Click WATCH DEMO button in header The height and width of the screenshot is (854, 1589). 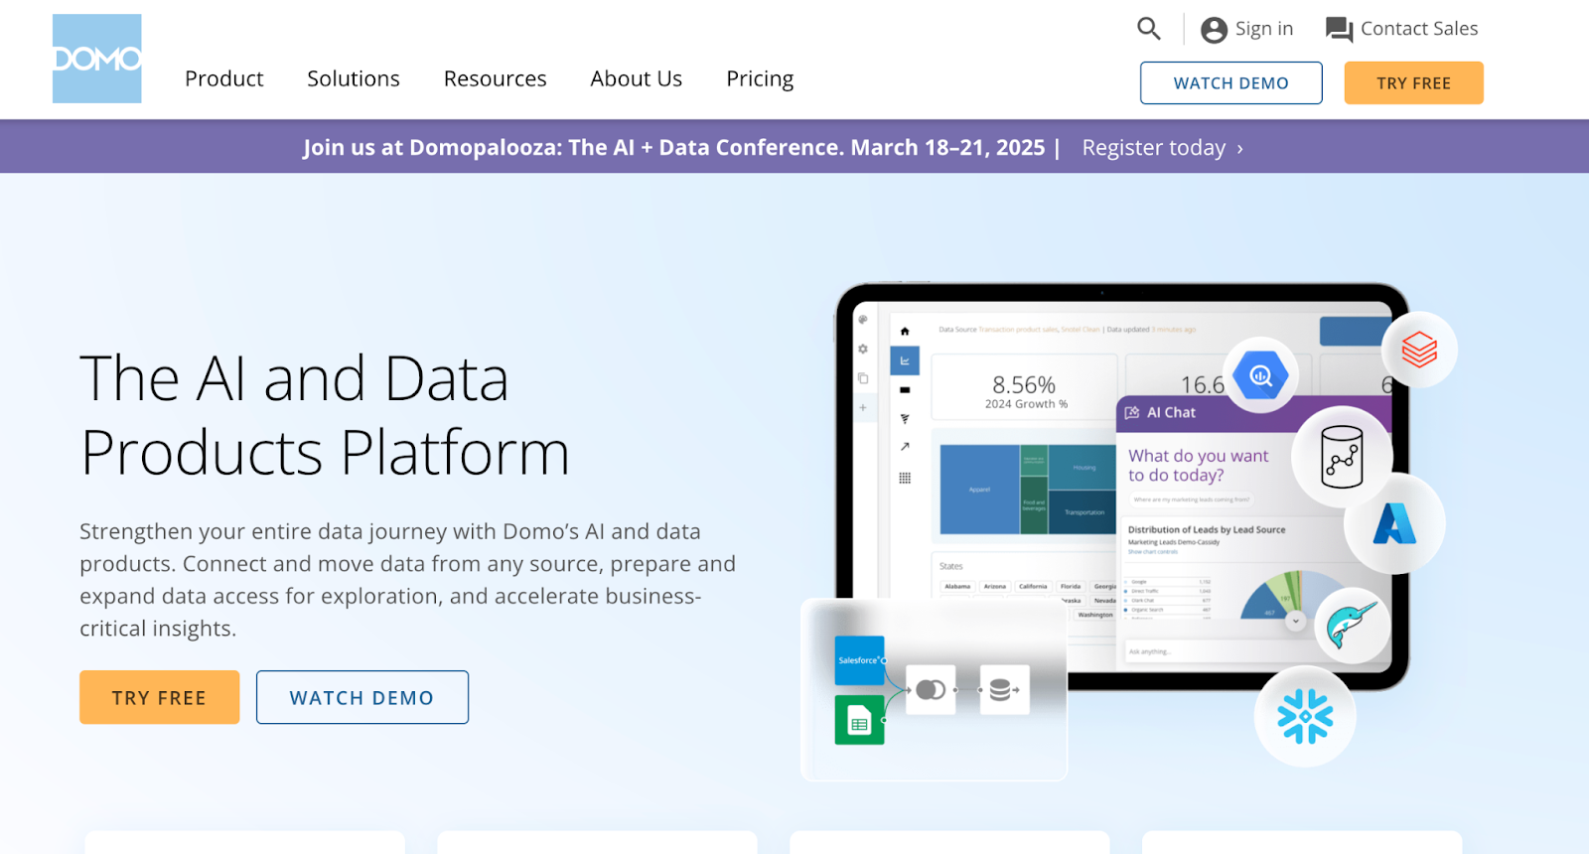1231,82
